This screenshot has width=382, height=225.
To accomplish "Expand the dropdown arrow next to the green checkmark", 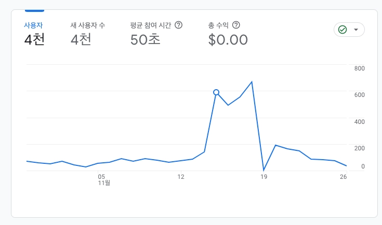I will pos(356,30).
